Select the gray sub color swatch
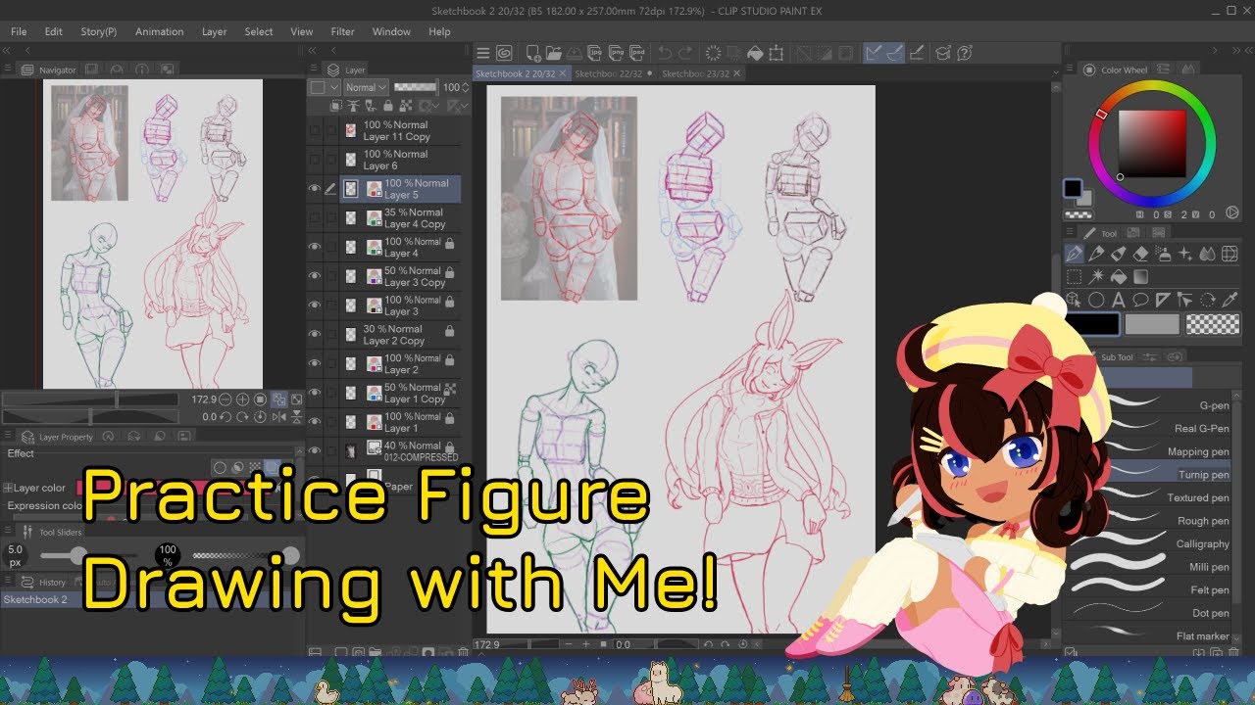Viewport: 1255px width, 705px height. point(1152,324)
